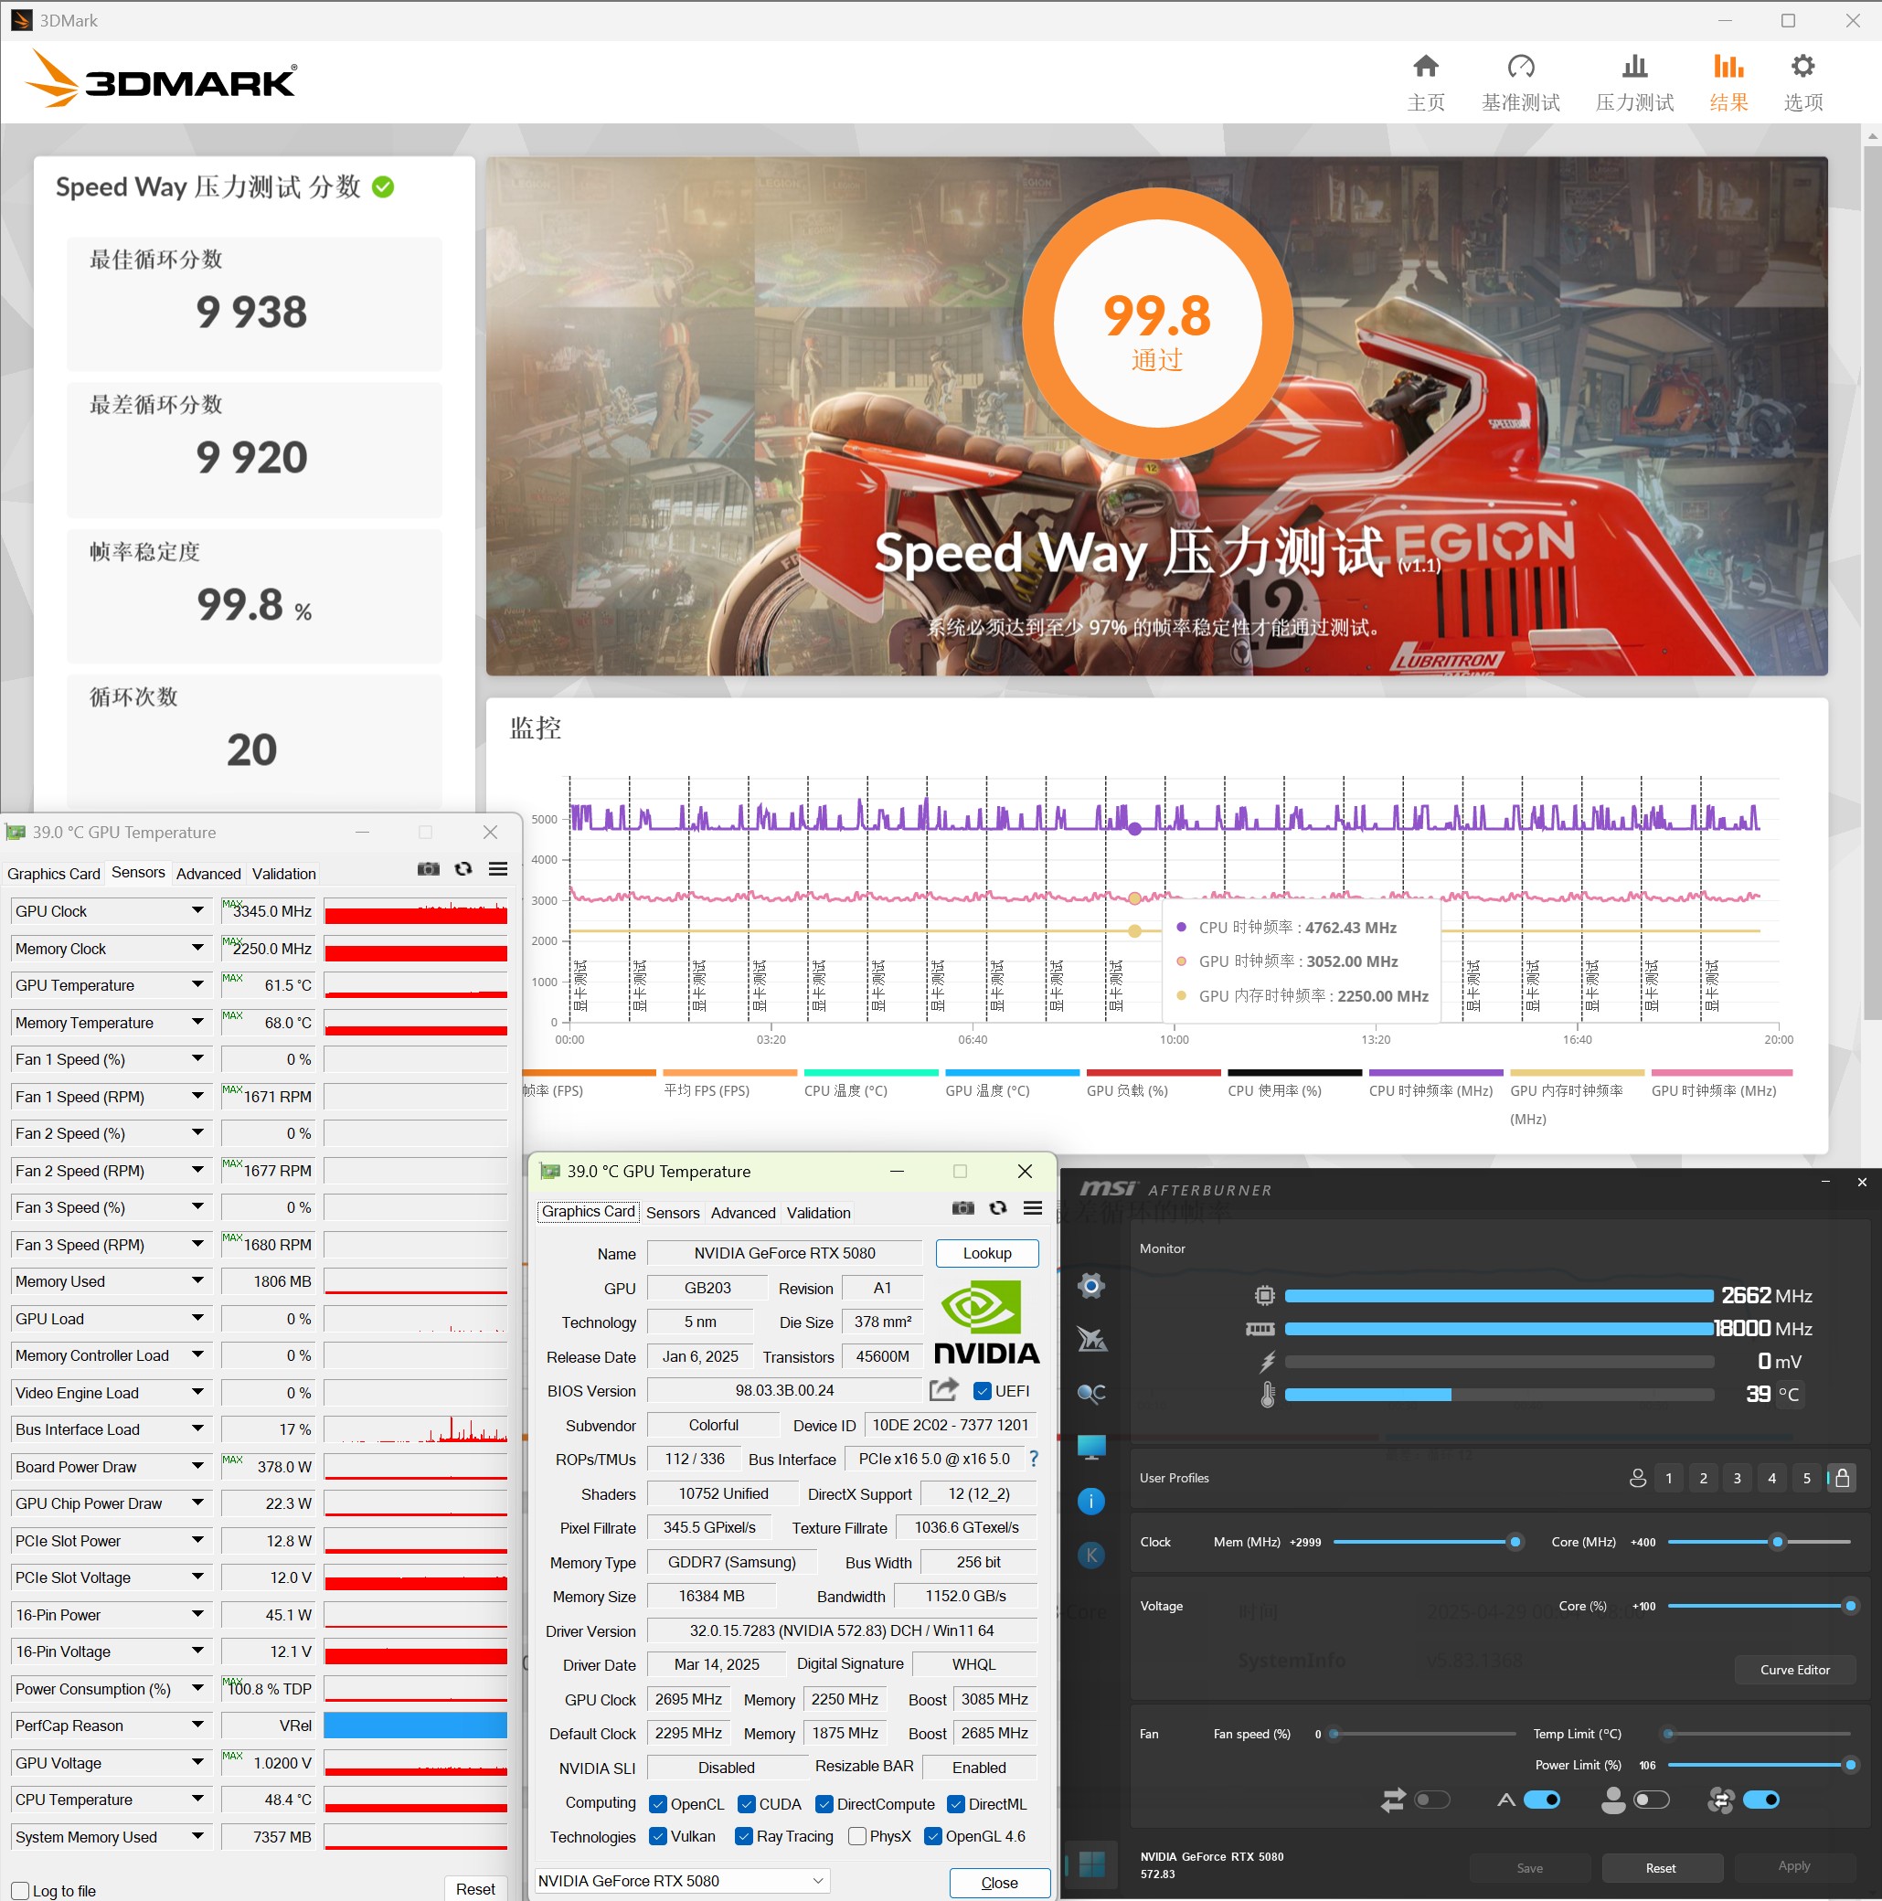Adjust the Core MHz clock slider
The height and width of the screenshot is (1901, 1882).
pos(1777,1542)
